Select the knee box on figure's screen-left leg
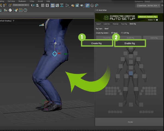Screen dimensions: 164x131 [125, 89]
